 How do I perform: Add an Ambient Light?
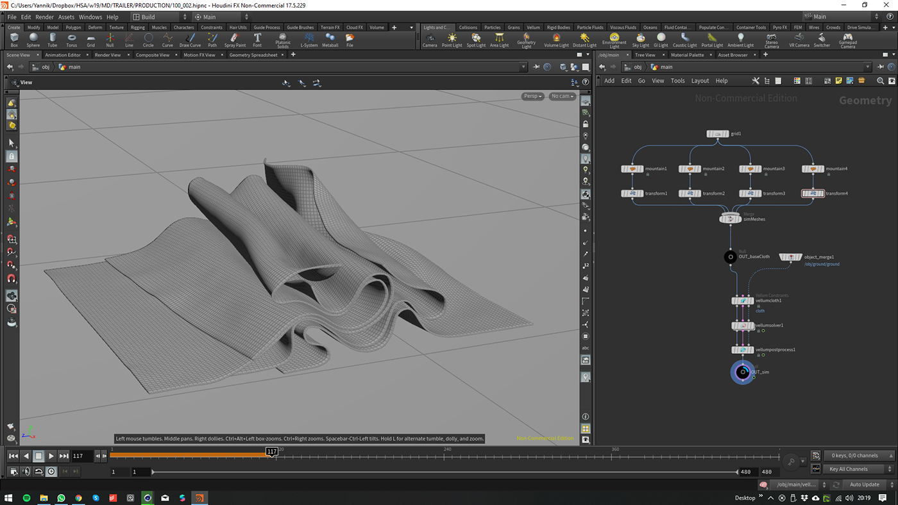point(740,40)
